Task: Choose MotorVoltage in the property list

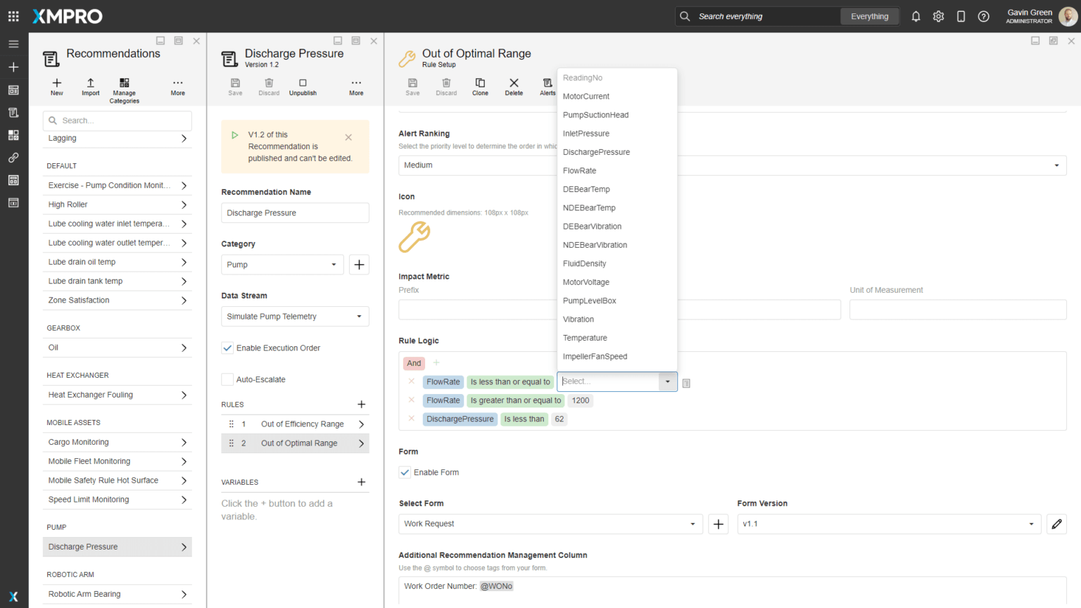Action: tap(586, 282)
